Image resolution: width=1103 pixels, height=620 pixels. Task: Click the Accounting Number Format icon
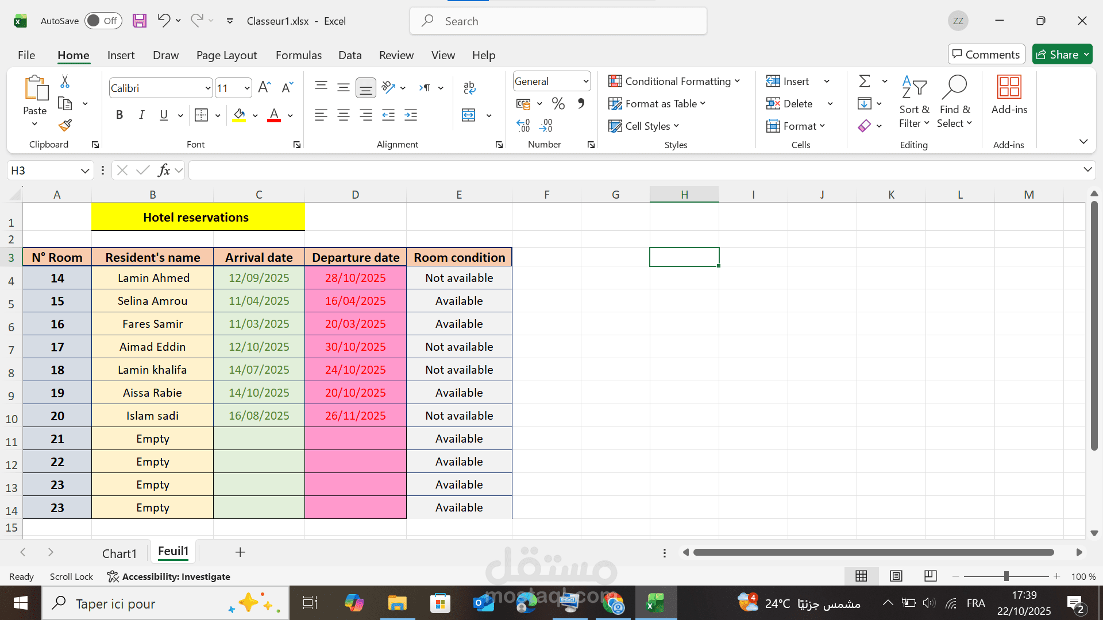[x=523, y=103]
